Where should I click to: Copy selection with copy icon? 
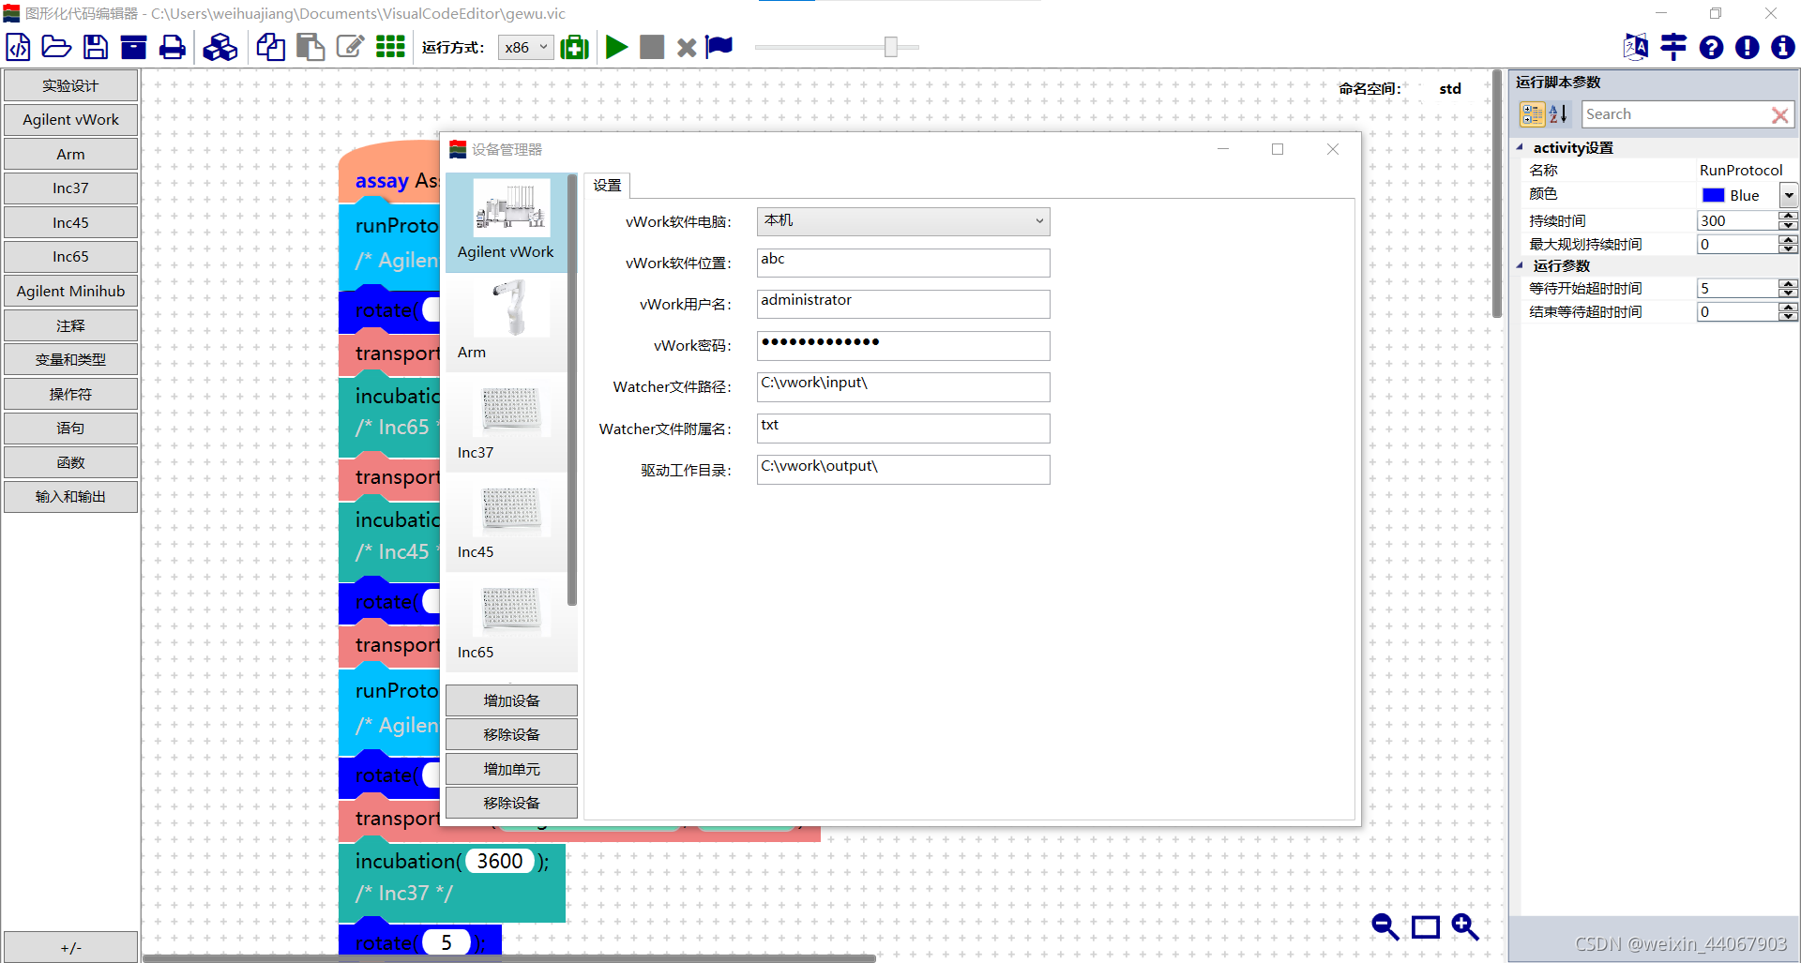tap(271, 47)
